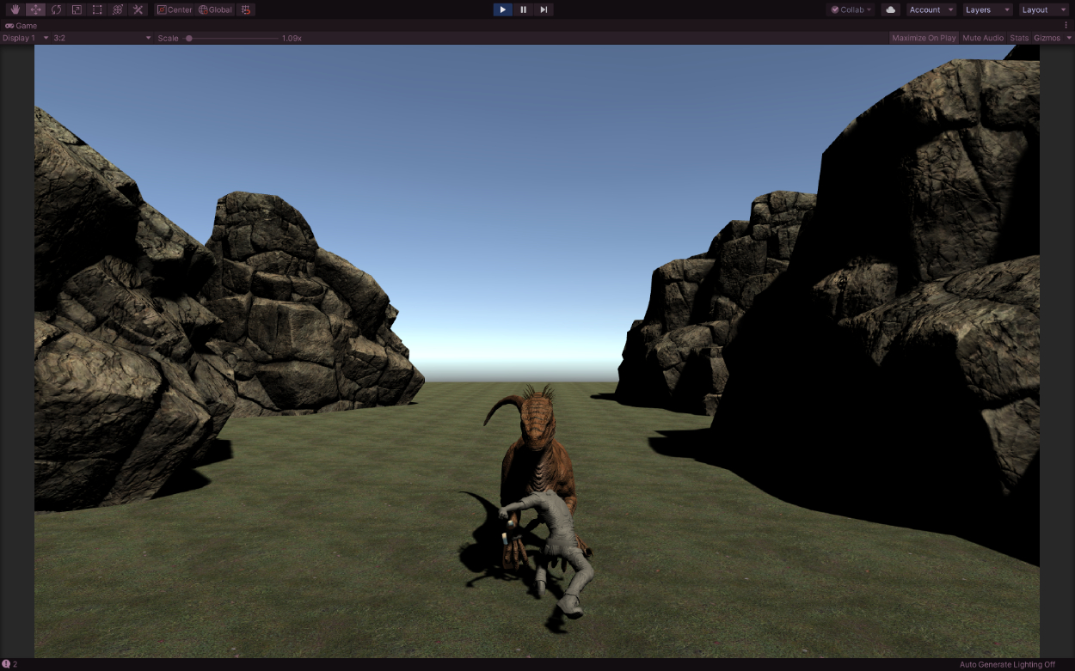The image size is (1075, 671).
Task: Select the Hand tool
Action: (x=15, y=9)
